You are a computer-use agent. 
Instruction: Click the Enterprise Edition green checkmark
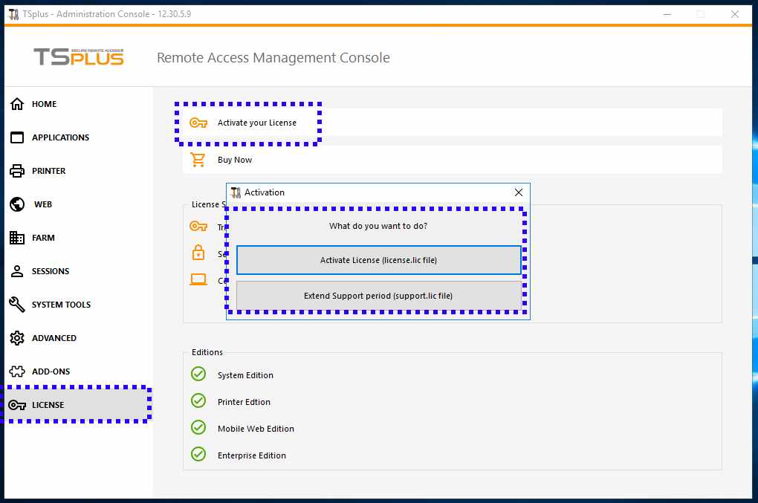click(x=198, y=455)
